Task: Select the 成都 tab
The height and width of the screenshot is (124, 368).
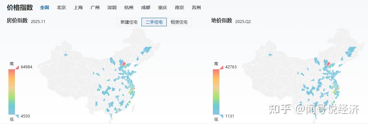Action: pyautogui.click(x=146, y=7)
